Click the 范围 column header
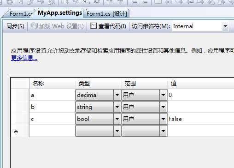234x168 pixels. (144, 84)
